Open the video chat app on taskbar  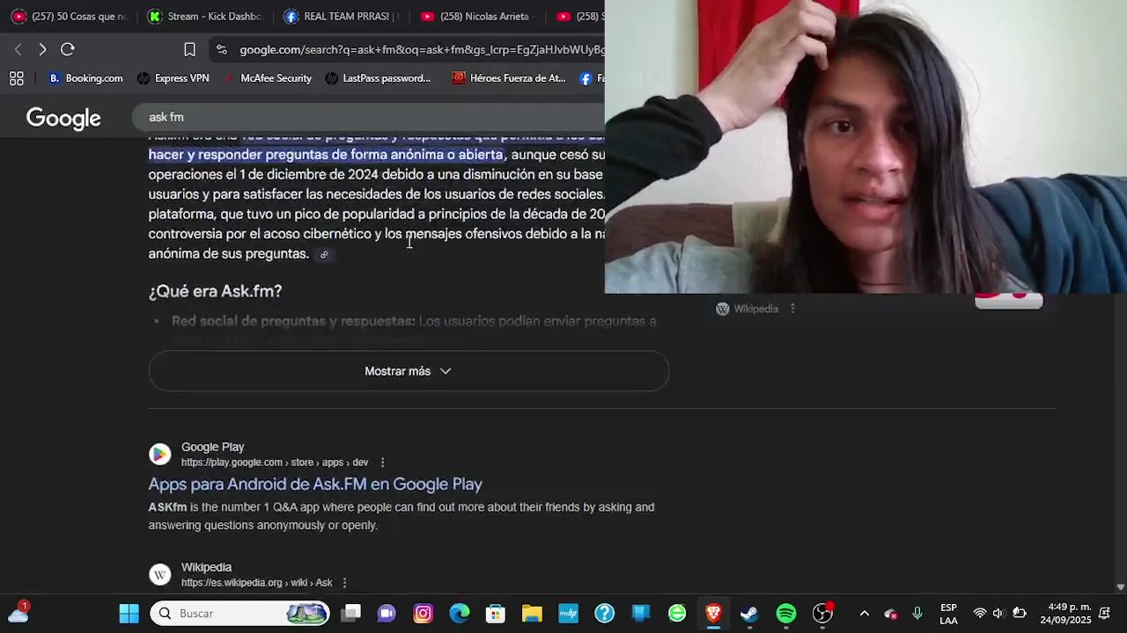pyautogui.click(x=387, y=613)
